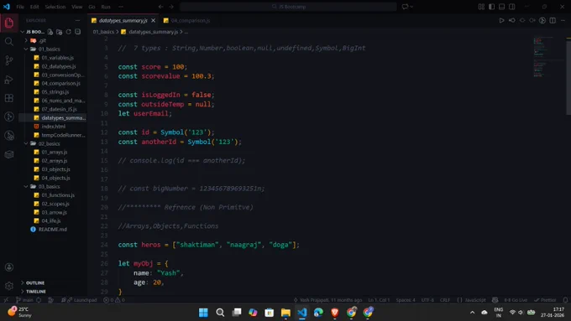Screen dimensions: 571x321
Task: Open the Source Control view
Action: pyautogui.click(x=9, y=60)
